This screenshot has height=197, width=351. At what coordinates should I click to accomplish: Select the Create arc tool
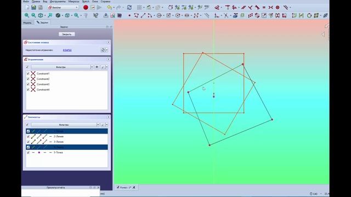click(150, 15)
